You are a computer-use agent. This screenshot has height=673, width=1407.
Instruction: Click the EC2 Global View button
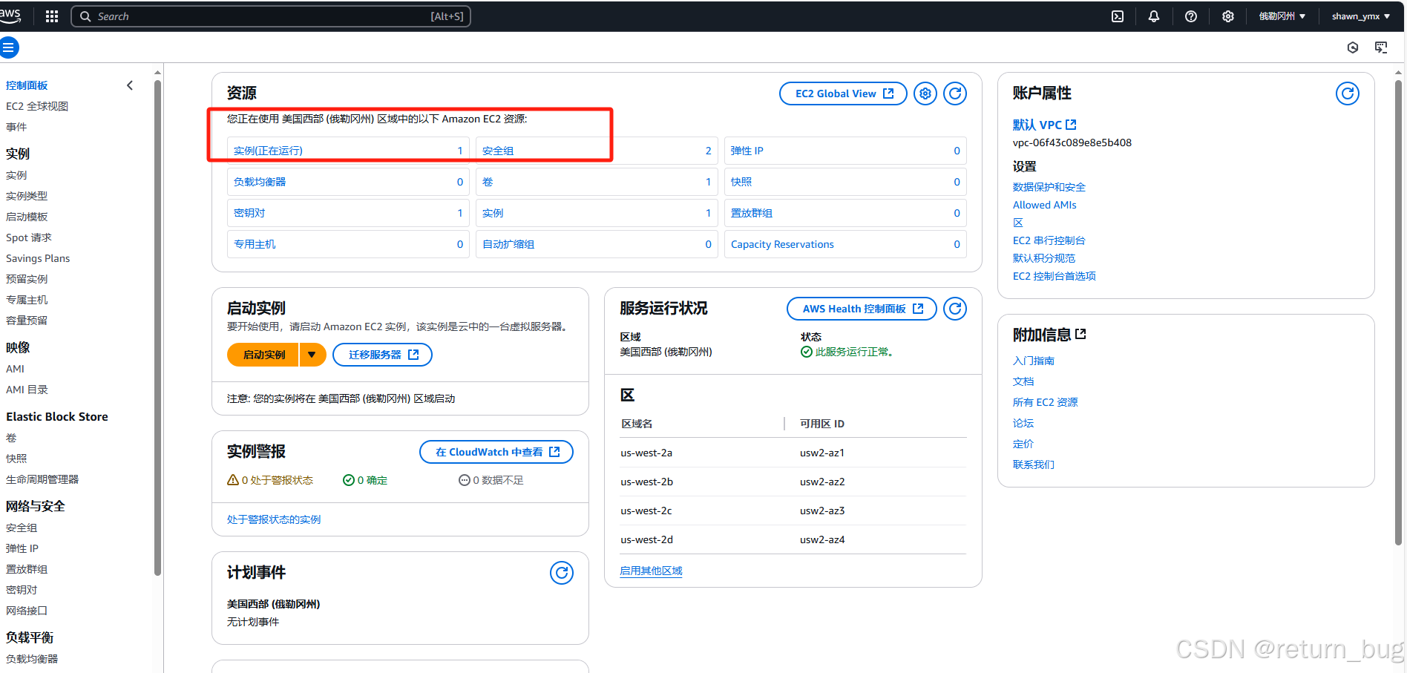[x=843, y=93]
